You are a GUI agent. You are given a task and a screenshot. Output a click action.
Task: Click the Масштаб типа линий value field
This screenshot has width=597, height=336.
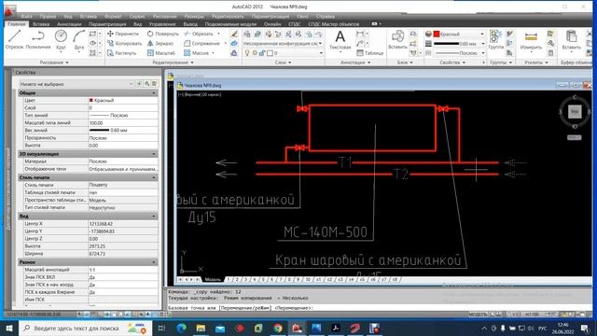(x=123, y=122)
